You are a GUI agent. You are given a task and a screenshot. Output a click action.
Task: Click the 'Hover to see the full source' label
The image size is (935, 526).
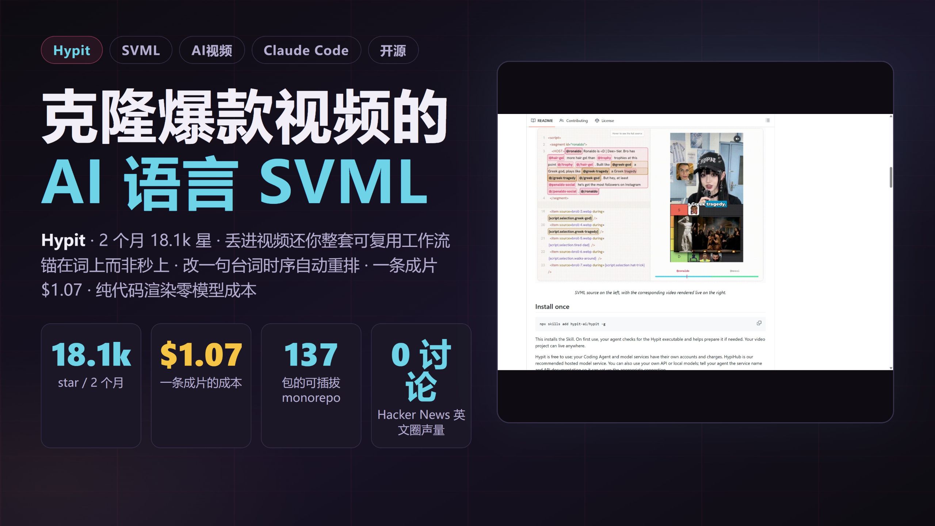pyautogui.click(x=627, y=133)
